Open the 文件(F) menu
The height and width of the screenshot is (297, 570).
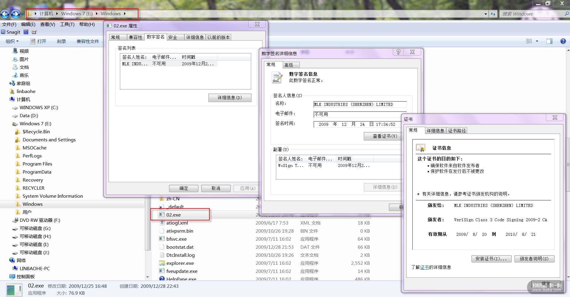pyautogui.click(x=9, y=24)
